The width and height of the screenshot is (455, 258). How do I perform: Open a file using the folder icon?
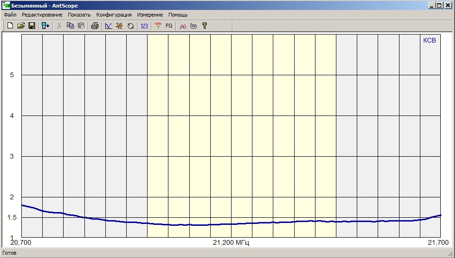[x=21, y=26]
